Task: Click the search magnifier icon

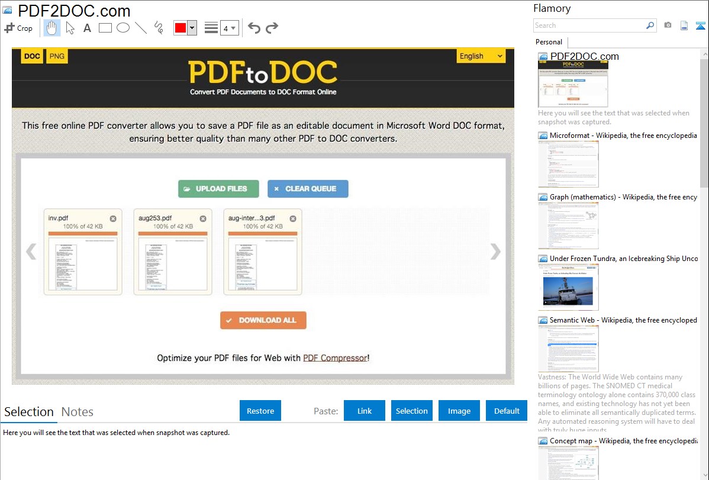Action: coord(650,25)
